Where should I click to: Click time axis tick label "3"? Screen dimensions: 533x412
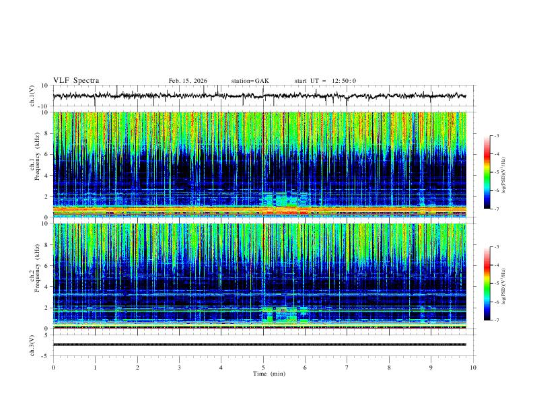coord(179,368)
